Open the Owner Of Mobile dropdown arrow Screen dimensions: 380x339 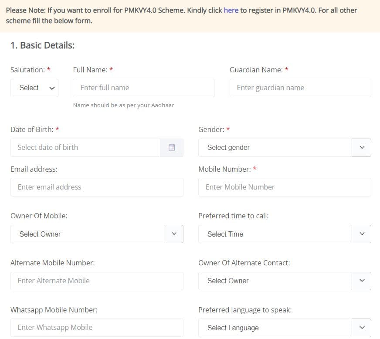pos(174,234)
